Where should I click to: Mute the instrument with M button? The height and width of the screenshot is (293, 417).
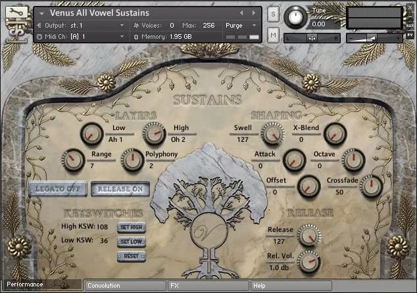[273, 35]
